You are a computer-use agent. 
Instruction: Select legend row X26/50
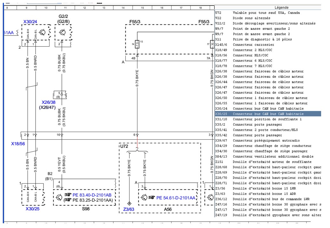(x=268, y=98)
